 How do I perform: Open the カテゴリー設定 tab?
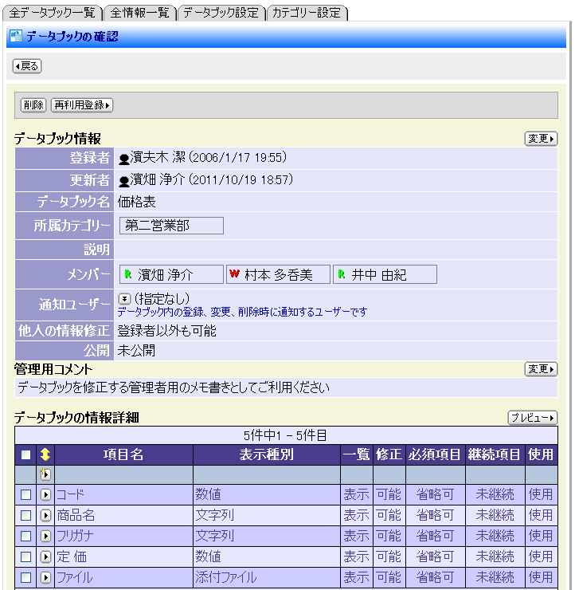(307, 13)
